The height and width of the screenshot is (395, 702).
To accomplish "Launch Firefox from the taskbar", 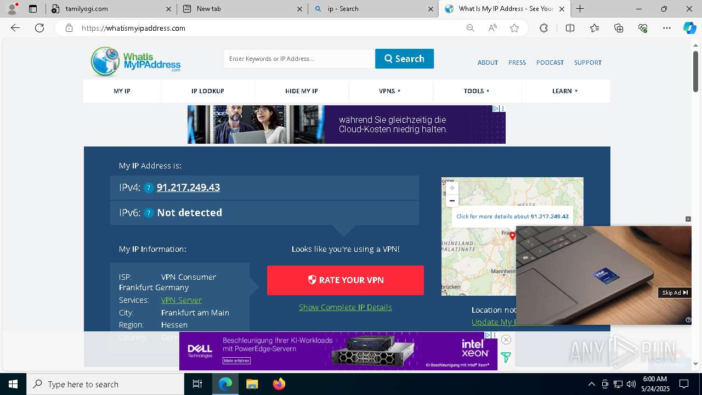I will pyautogui.click(x=279, y=384).
